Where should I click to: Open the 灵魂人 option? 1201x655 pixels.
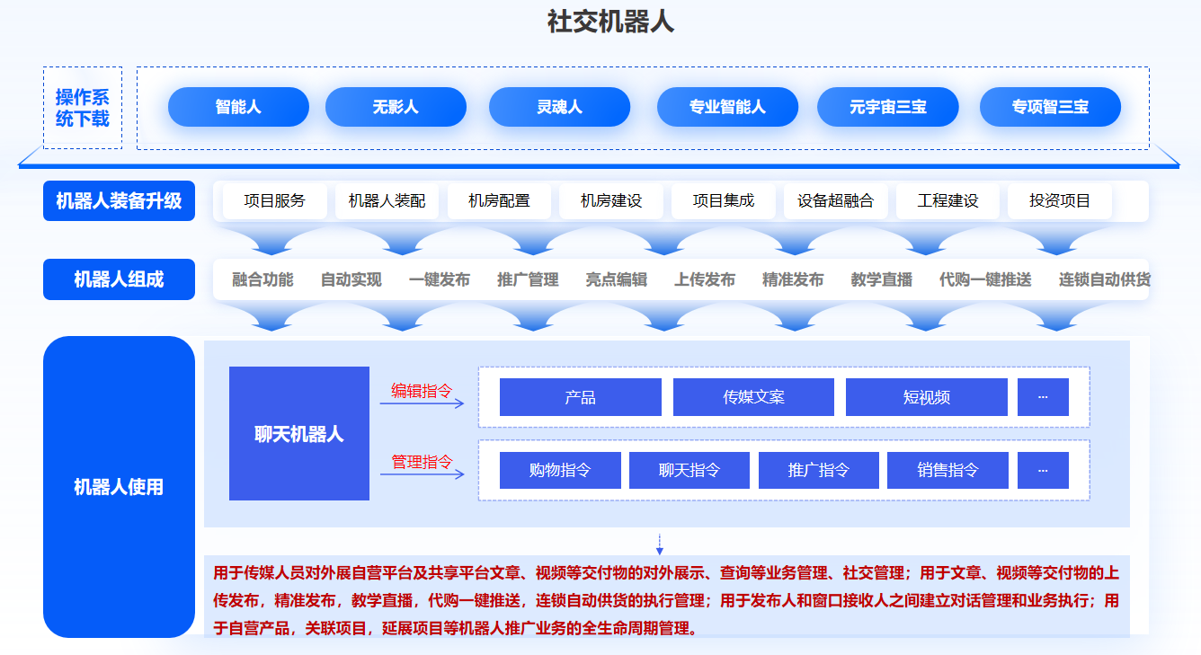pyautogui.click(x=559, y=107)
